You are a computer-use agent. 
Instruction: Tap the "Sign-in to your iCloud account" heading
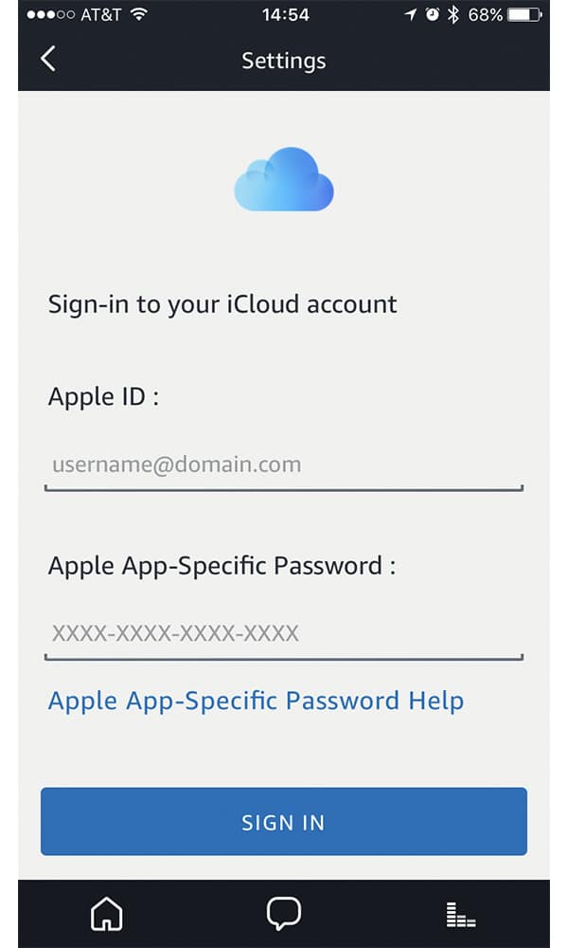222,304
